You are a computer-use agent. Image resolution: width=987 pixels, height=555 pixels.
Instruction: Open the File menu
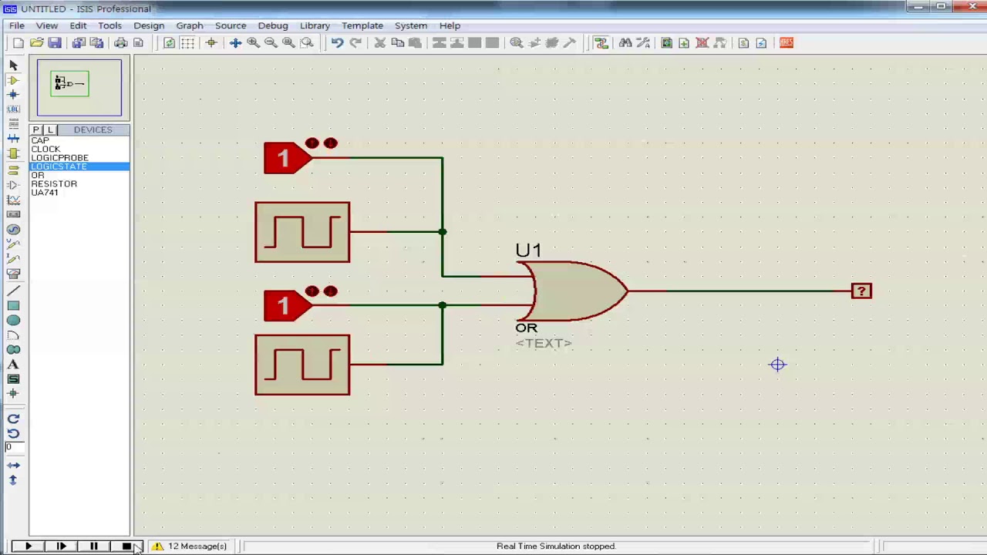[x=16, y=25]
